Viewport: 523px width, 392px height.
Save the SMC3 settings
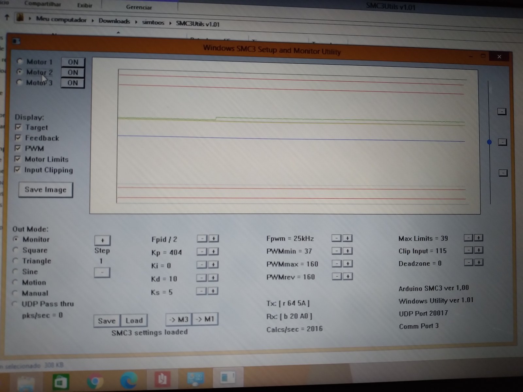point(107,321)
